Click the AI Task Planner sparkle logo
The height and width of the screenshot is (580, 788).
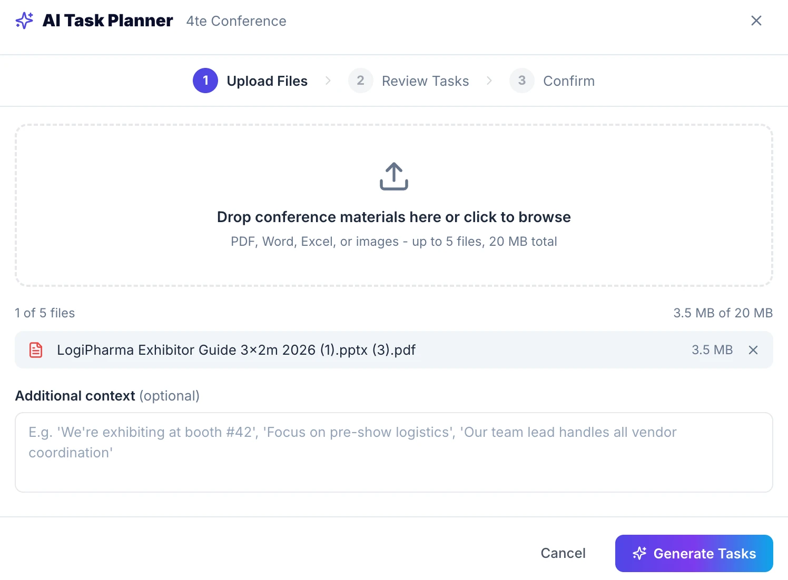point(24,20)
